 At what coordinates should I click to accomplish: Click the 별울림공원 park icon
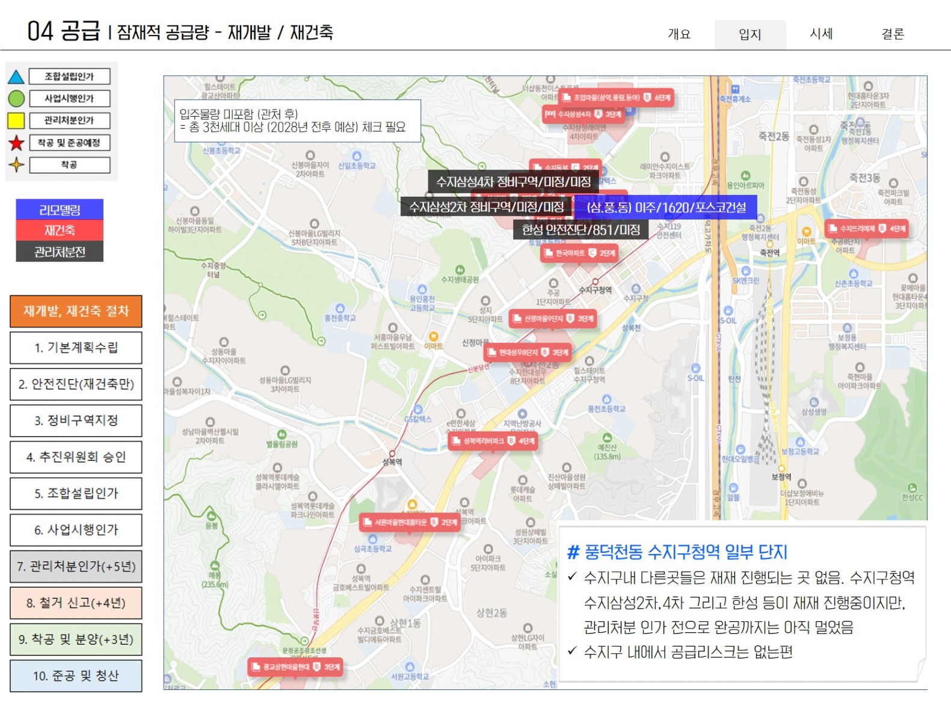pos(282,434)
